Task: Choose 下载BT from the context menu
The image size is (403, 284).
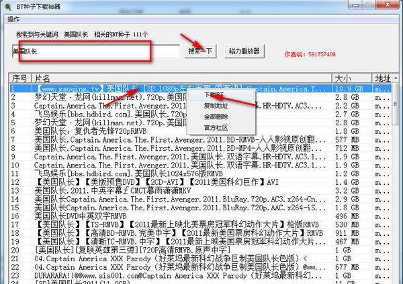Action: 212,95
